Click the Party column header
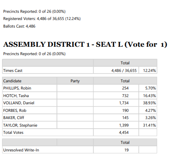174x165 pixels. point(75,81)
